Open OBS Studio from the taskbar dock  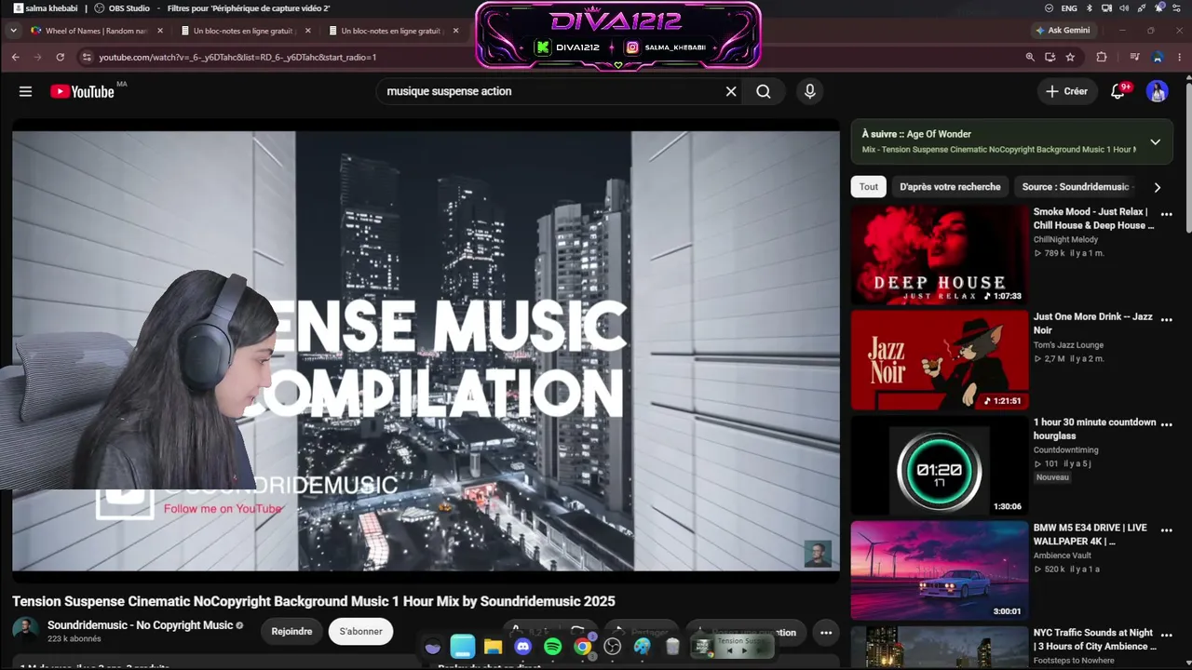click(x=613, y=647)
